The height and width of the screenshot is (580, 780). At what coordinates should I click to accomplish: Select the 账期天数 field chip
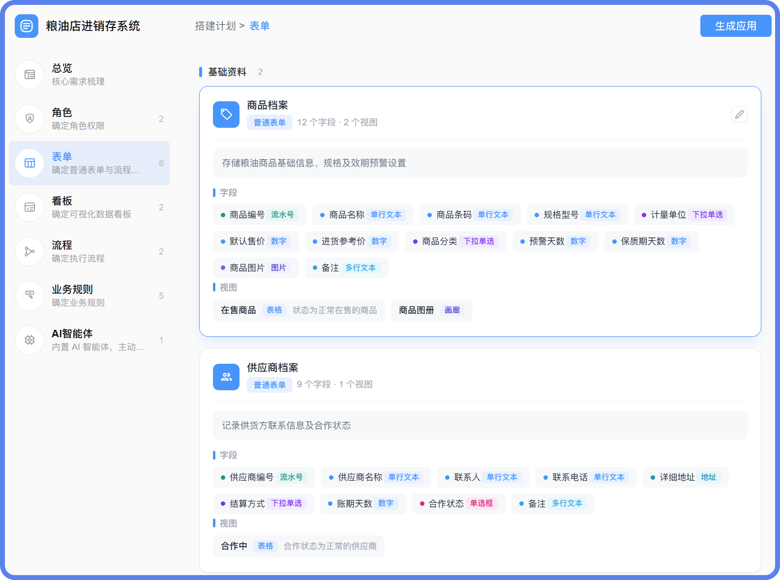[x=363, y=504]
